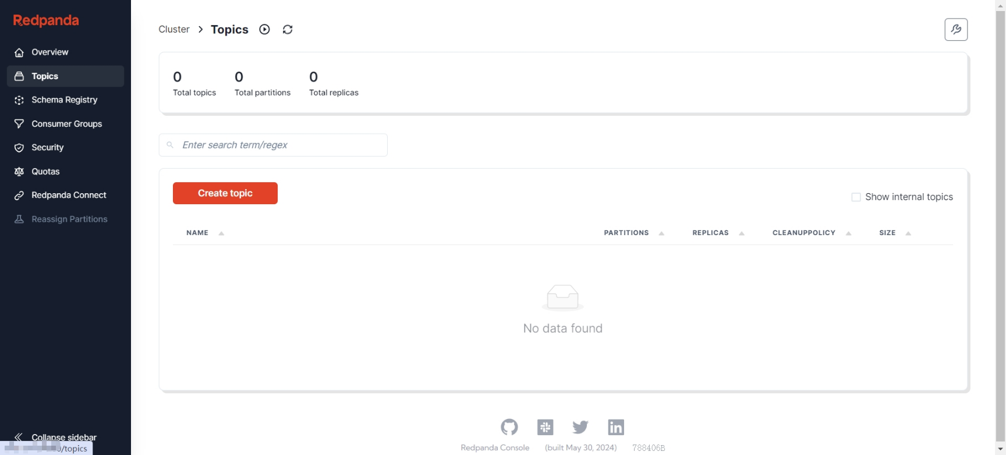Sort the table by Size
This screenshot has width=1006, height=455.
(x=887, y=233)
